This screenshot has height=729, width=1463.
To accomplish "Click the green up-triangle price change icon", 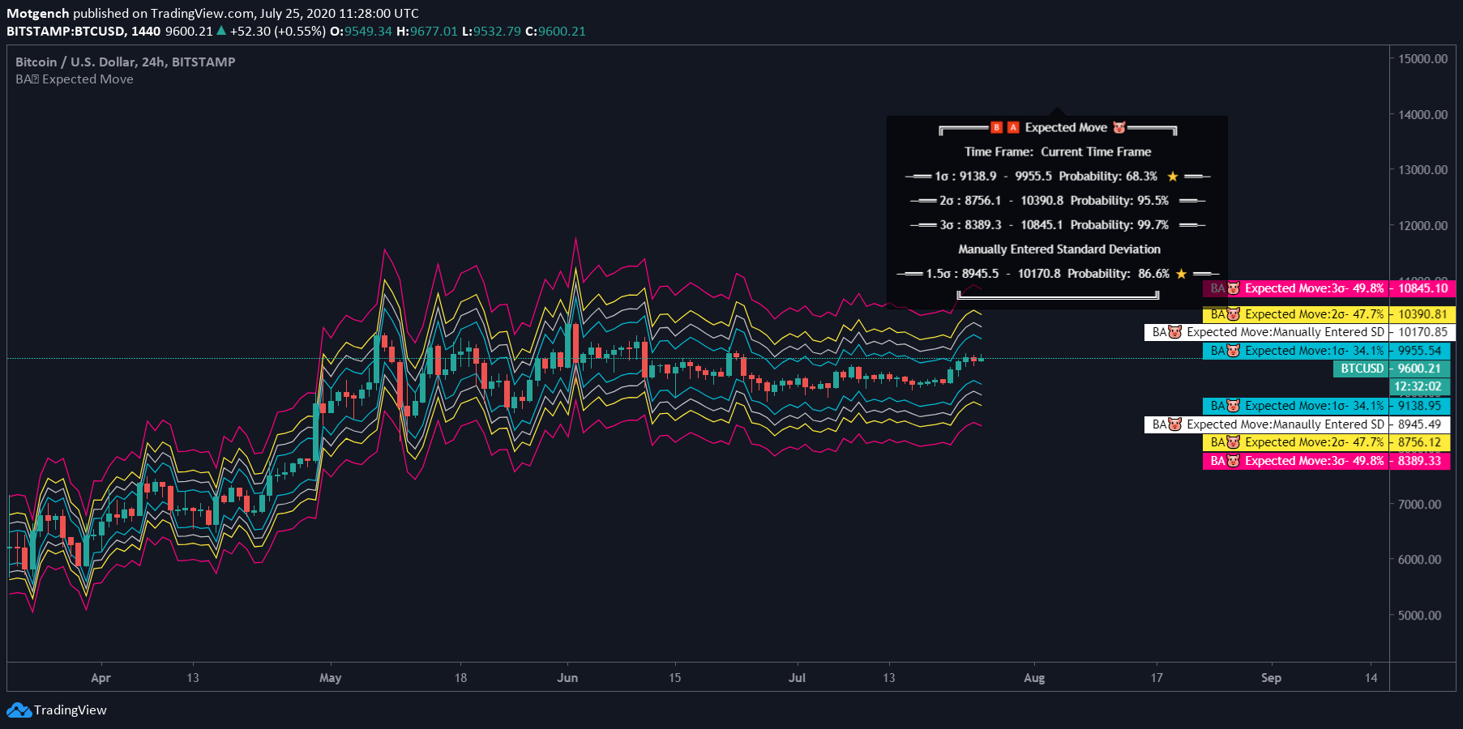I will [221, 31].
